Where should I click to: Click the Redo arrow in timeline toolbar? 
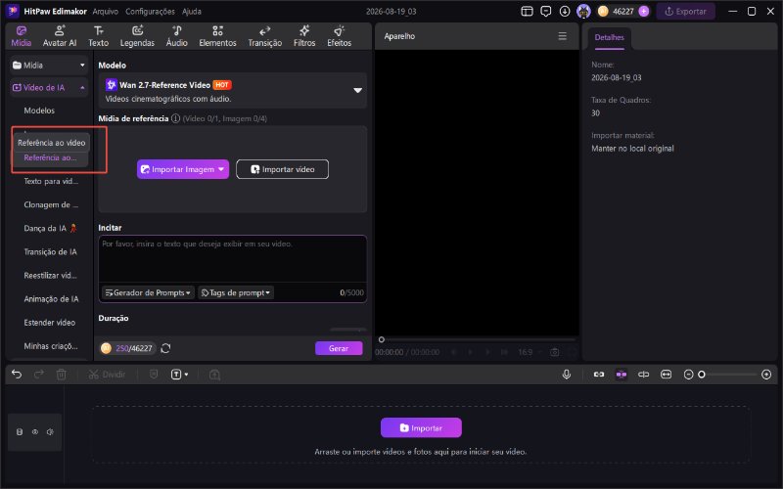pyautogui.click(x=38, y=375)
